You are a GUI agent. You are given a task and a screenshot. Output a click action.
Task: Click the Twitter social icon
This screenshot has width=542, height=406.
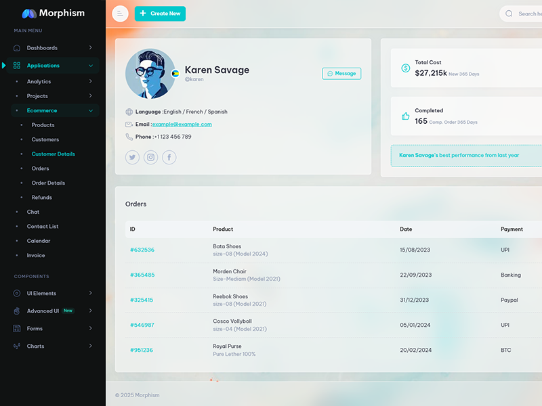coord(132,158)
